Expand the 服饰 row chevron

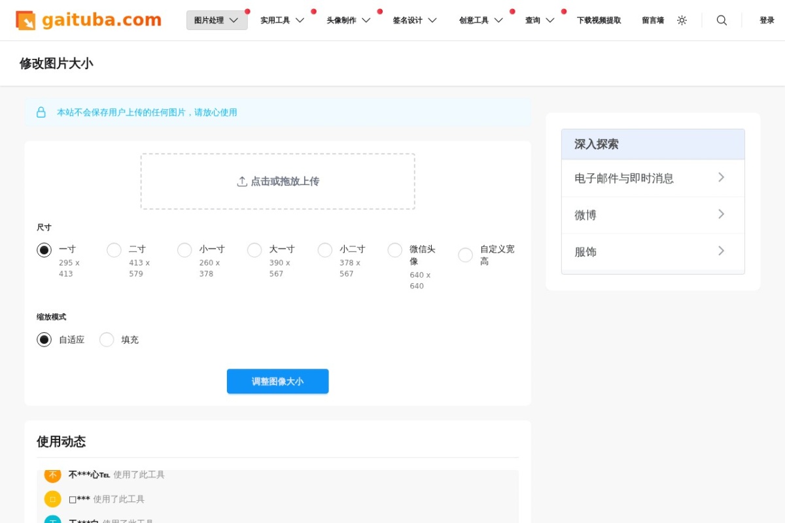point(721,250)
